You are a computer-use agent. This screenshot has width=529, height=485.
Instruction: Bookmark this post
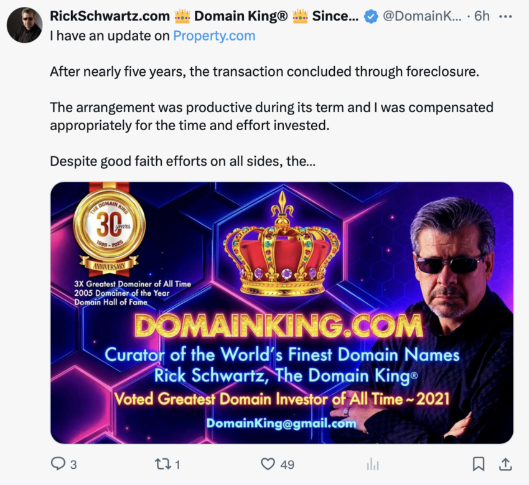click(478, 464)
